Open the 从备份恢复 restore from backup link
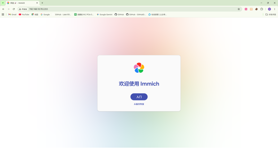The width and height of the screenshot is (278, 149). click(139, 104)
